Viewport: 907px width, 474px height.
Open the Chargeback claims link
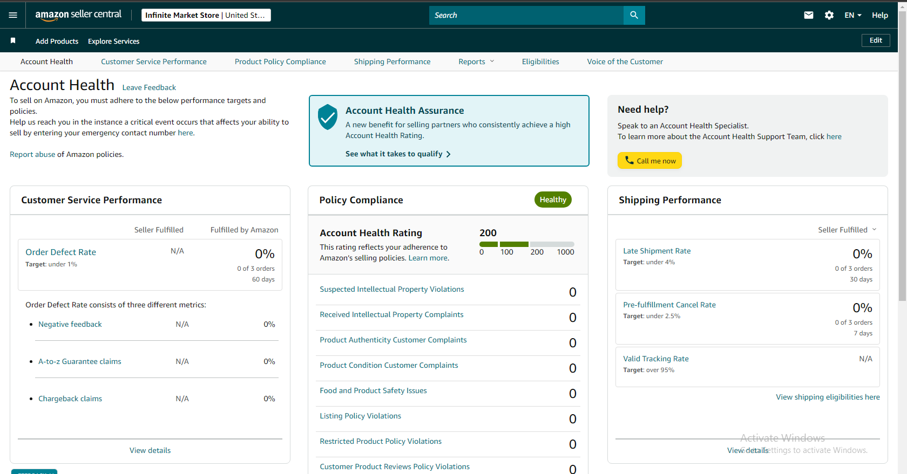70,399
